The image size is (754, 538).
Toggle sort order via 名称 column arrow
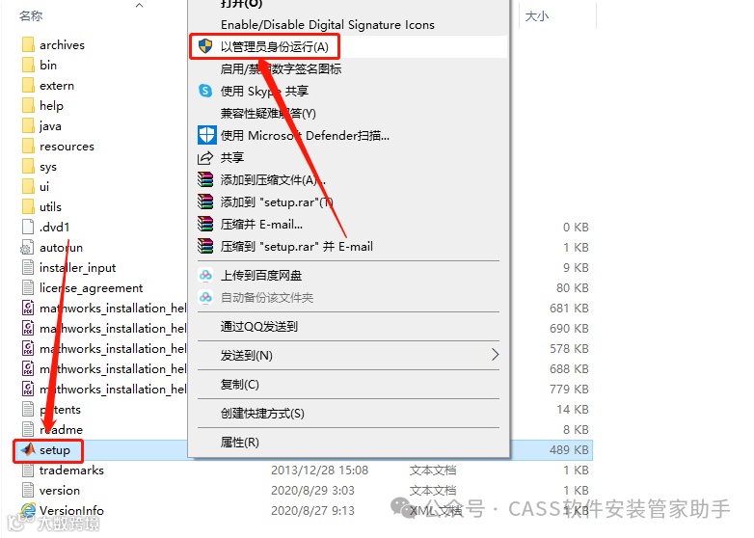click(140, 5)
